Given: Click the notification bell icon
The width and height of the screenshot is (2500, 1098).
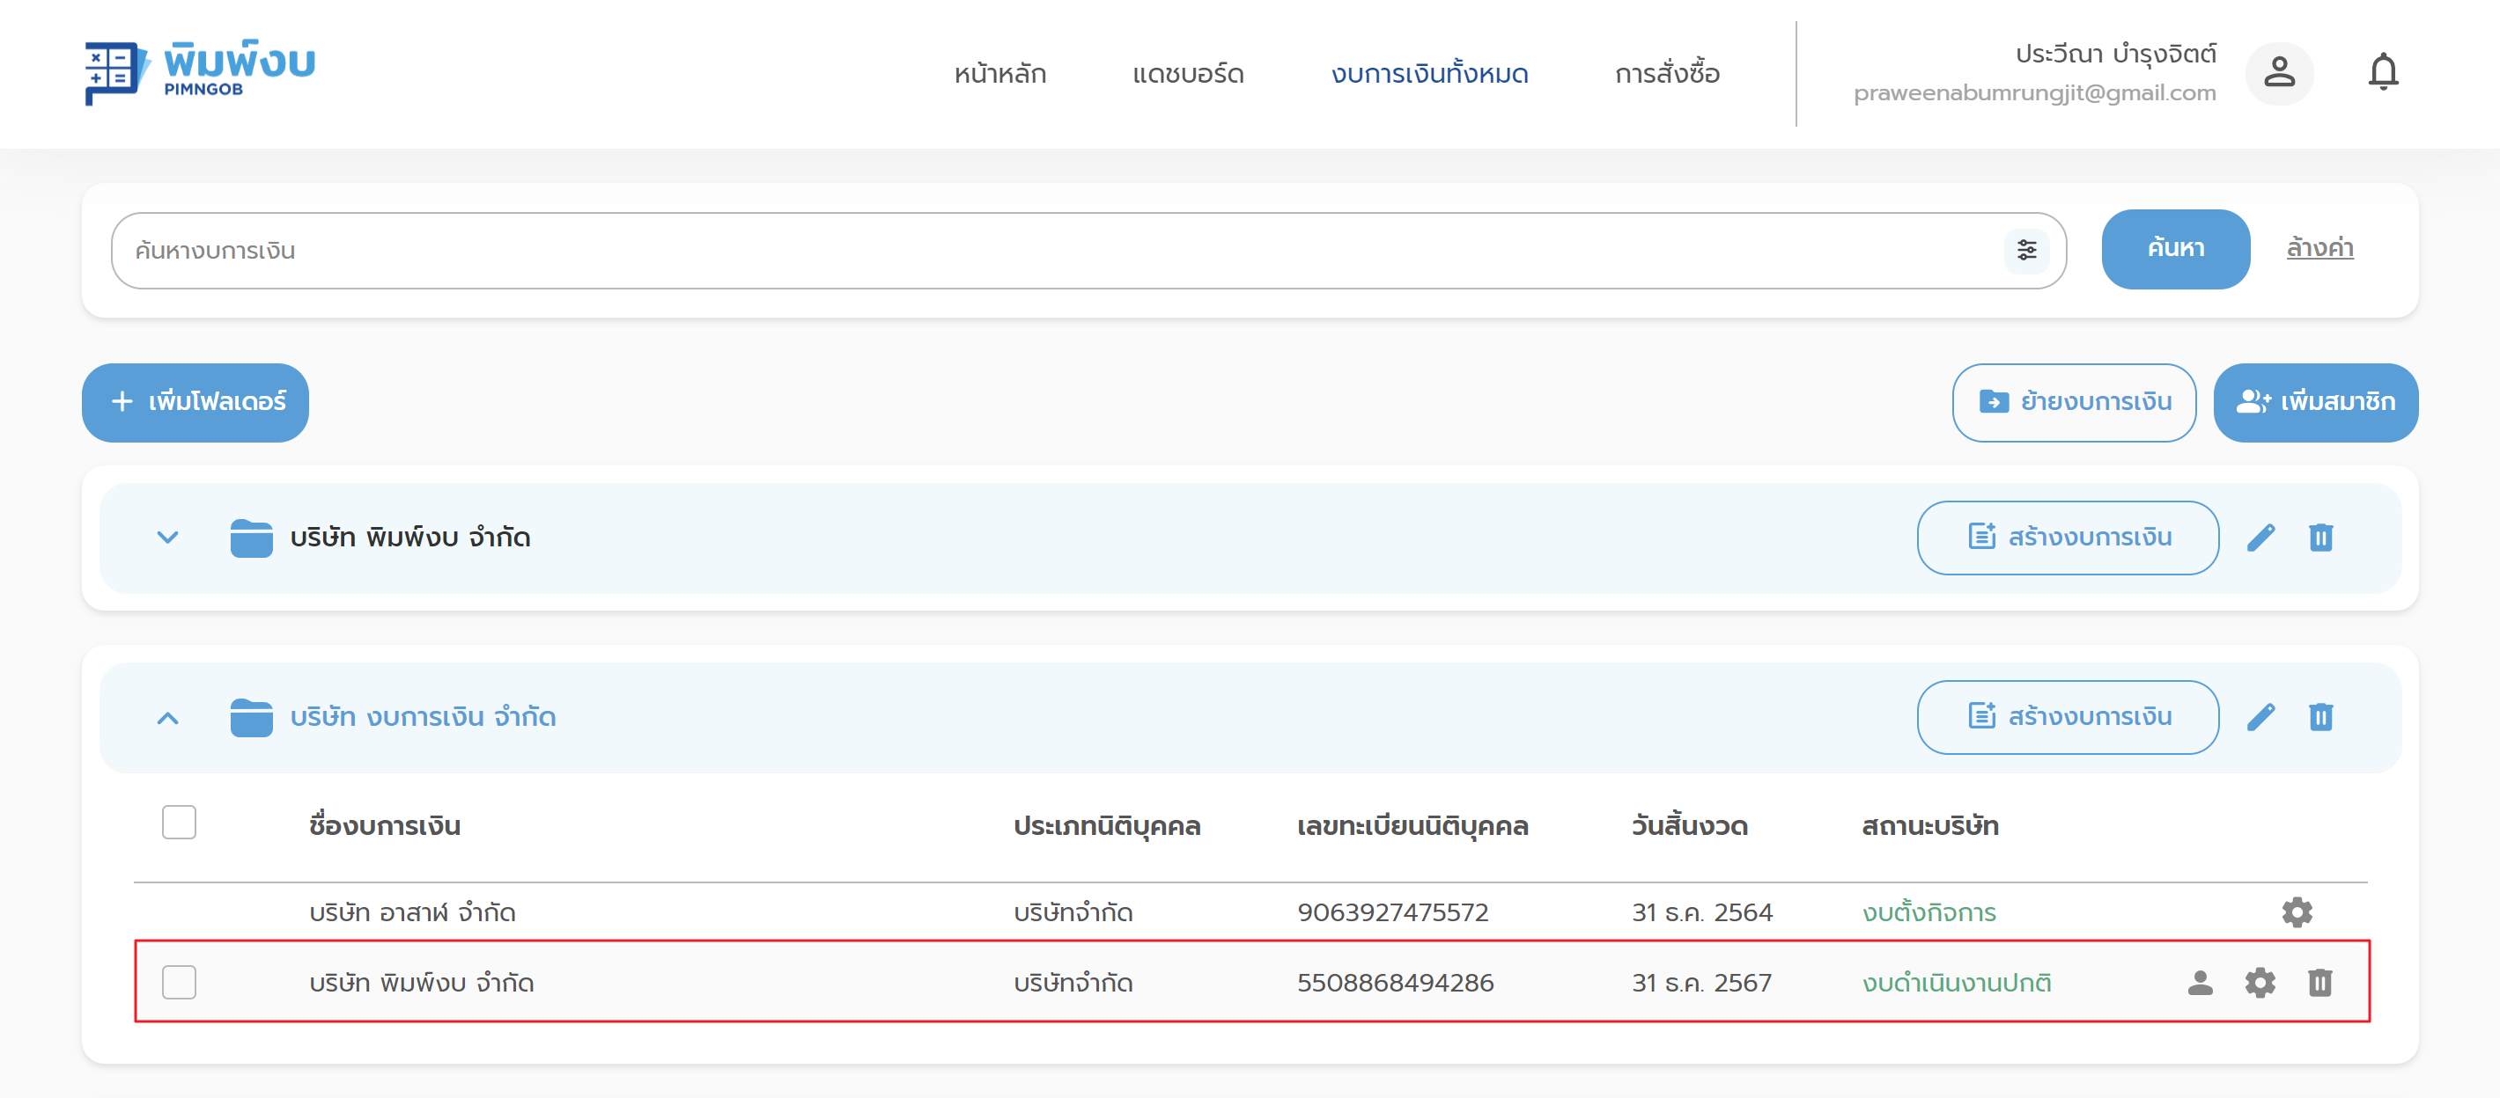Looking at the screenshot, I should pyautogui.click(x=2383, y=73).
